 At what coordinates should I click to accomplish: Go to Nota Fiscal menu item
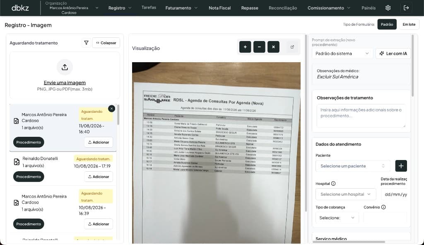(x=219, y=8)
